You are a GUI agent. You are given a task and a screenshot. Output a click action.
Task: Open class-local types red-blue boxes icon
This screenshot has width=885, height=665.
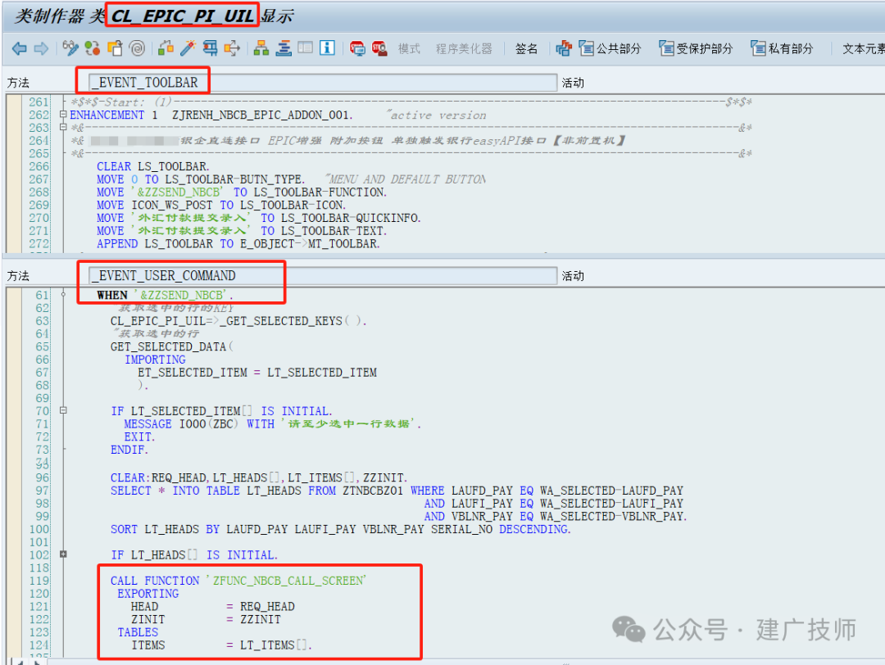pyautogui.click(x=563, y=48)
